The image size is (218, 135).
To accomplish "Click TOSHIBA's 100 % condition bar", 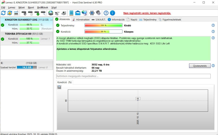I will (29, 39).
